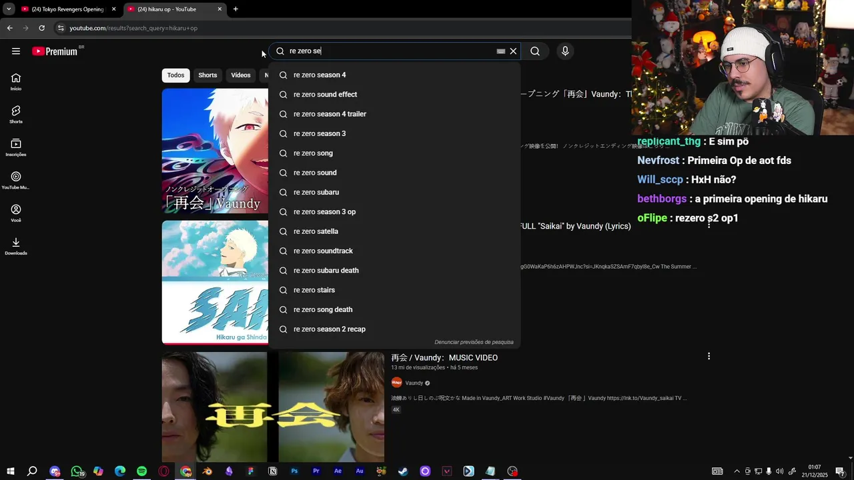Start voice search with the microphone button
The height and width of the screenshot is (480, 854).
point(565,51)
